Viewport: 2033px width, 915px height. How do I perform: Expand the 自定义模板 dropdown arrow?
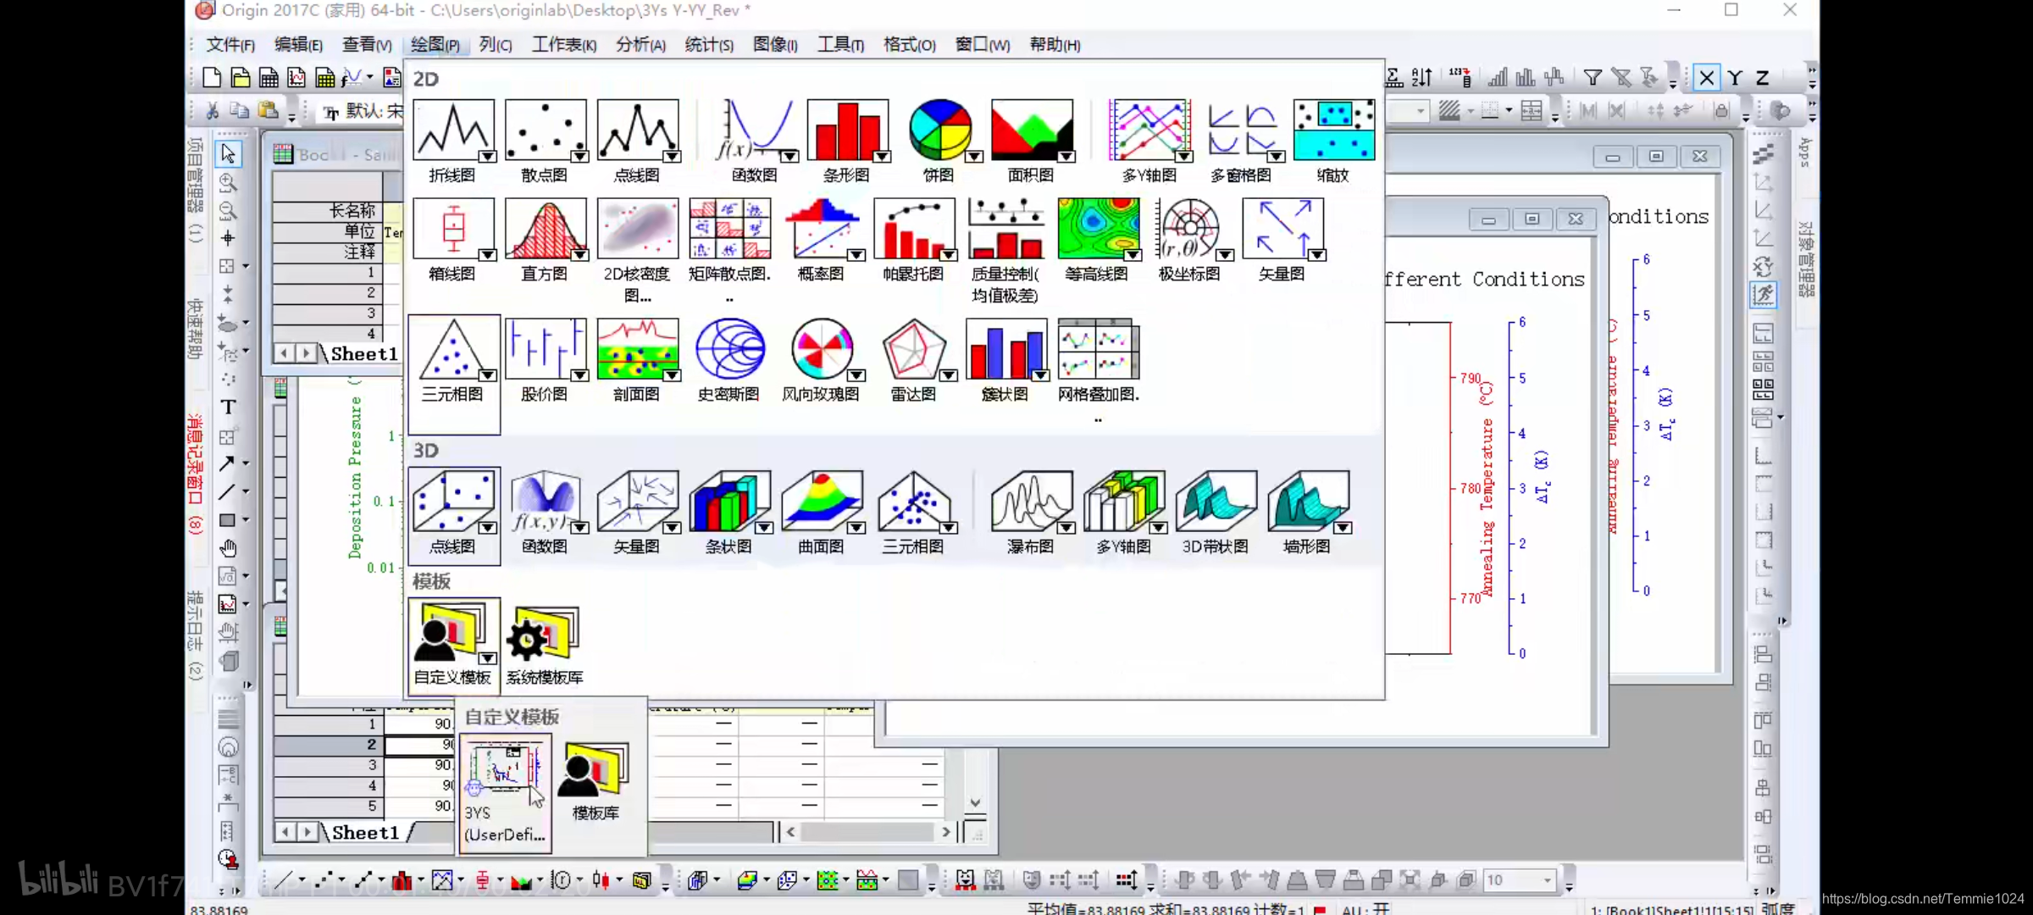[x=488, y=658]
